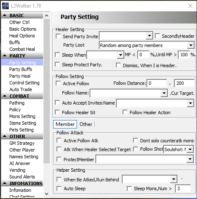Enable Active Follow Atk checkbox

coord(59,140)
